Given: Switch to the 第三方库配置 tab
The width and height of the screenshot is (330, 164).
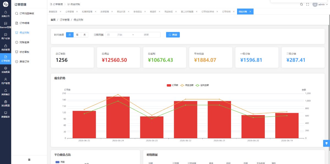Looking at the screenshot, I should click(187, 12).
